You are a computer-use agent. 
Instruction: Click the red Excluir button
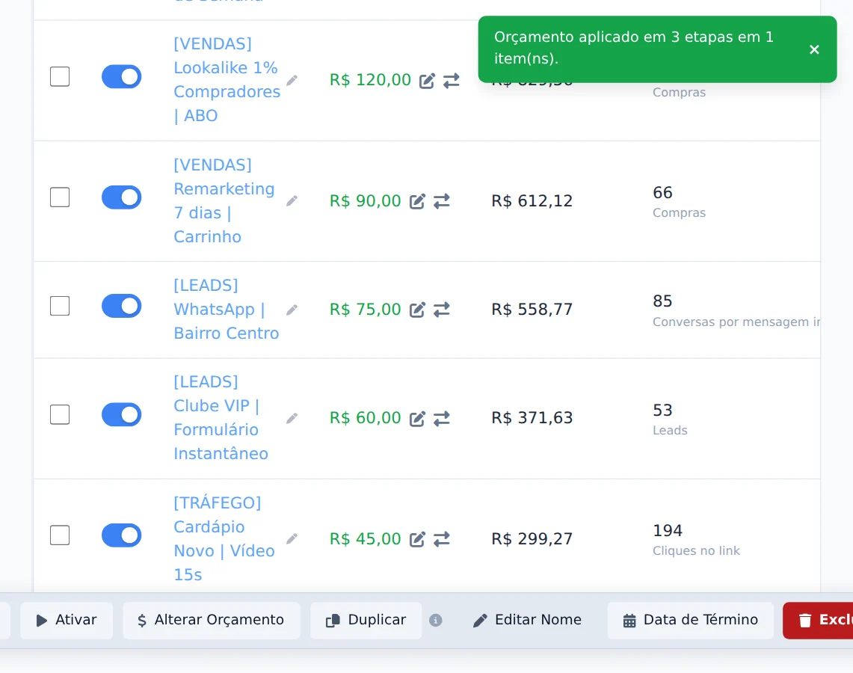(x=818, y=620)
